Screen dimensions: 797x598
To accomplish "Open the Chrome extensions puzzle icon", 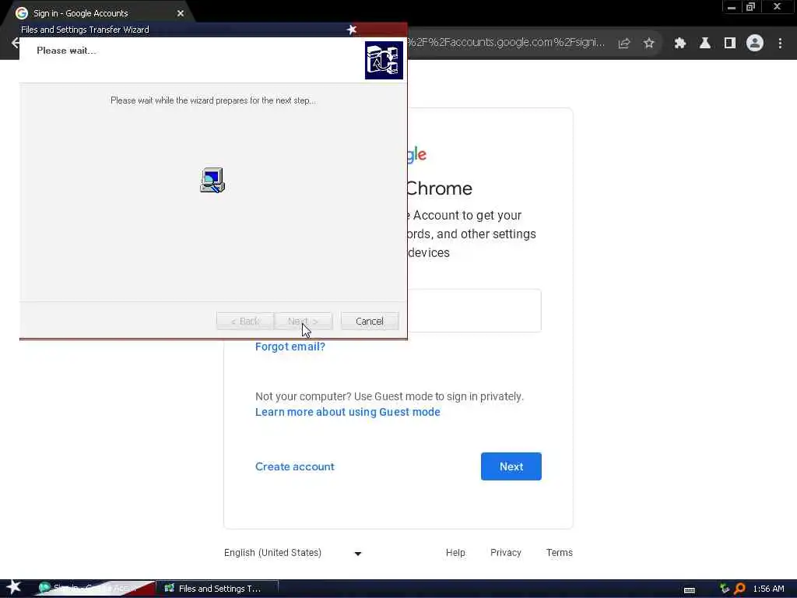I will [679, 44].
